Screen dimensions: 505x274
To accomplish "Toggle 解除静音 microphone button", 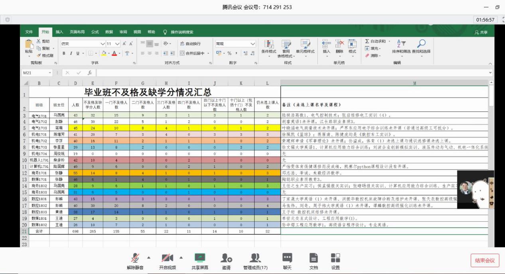I will coord(135,258).
